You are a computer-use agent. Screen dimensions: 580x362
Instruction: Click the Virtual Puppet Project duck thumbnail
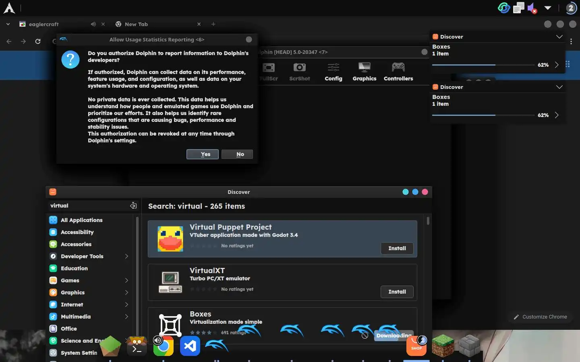[x=170, y=239]
